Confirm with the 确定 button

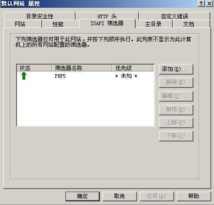pos(82,196)
